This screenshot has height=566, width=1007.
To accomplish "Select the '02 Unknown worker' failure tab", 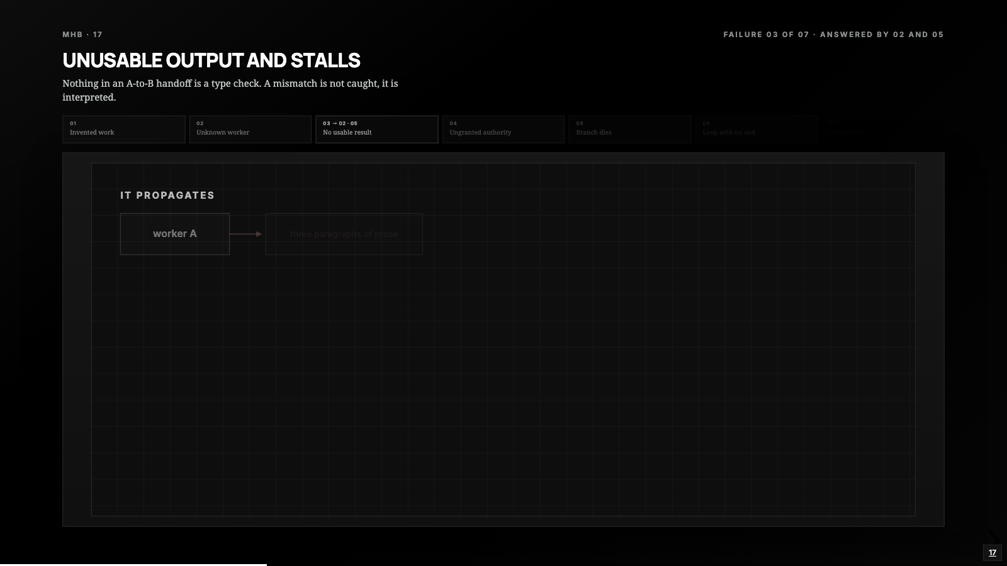I will 250,129.
